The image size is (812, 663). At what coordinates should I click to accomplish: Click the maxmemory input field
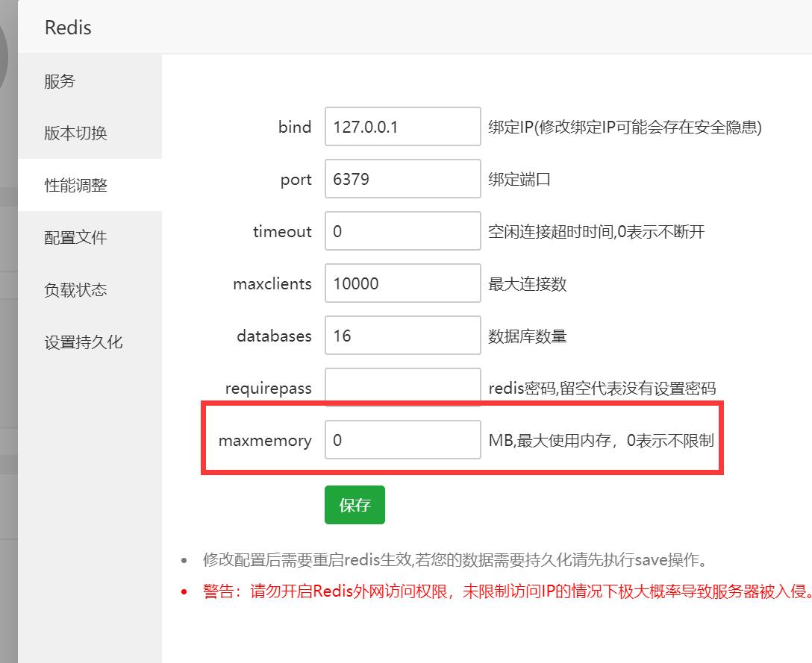click(x=403, y=440)
